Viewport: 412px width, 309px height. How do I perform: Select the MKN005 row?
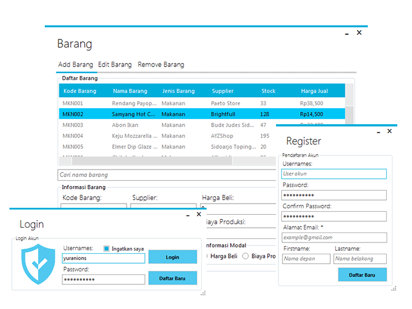(x=168, y=147)
